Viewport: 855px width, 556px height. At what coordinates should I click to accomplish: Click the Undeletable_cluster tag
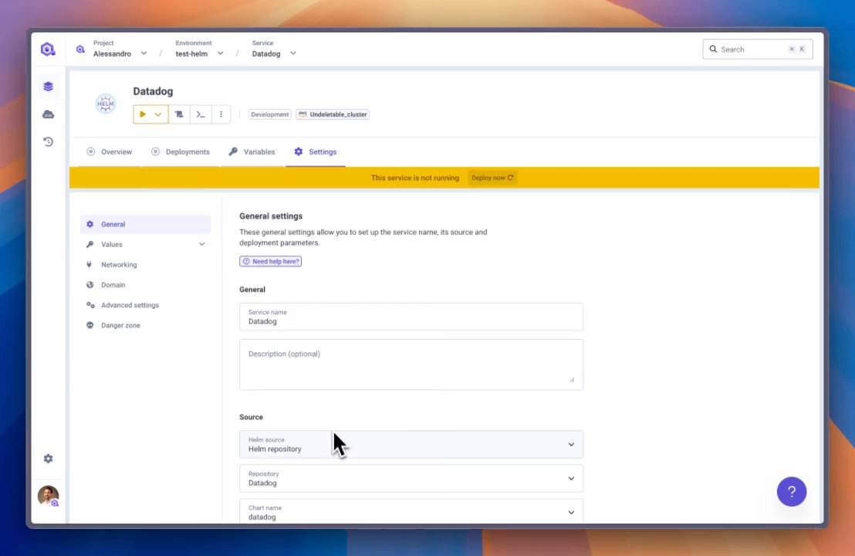click(333, 114)
